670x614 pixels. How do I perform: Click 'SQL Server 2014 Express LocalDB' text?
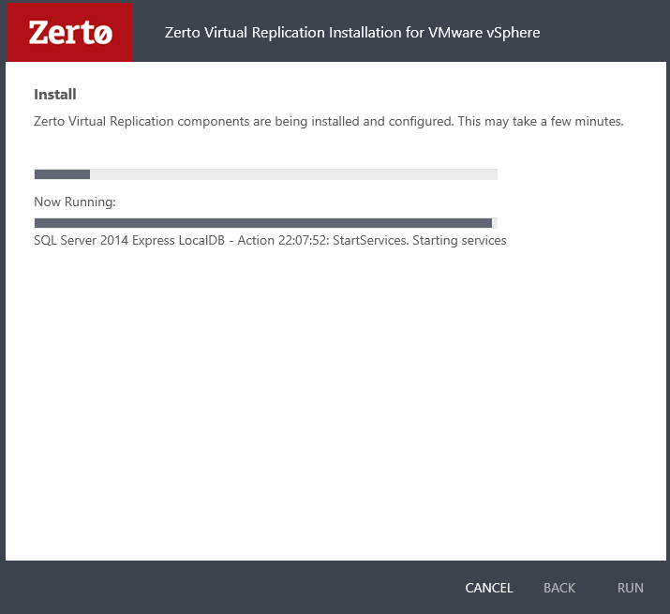[127, 241]
